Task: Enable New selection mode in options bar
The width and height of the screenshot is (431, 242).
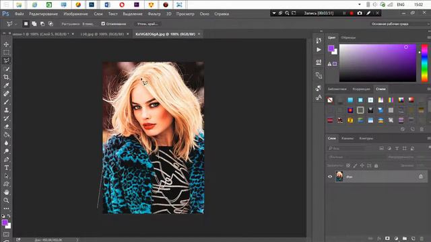Action: [x=26, y=24]
